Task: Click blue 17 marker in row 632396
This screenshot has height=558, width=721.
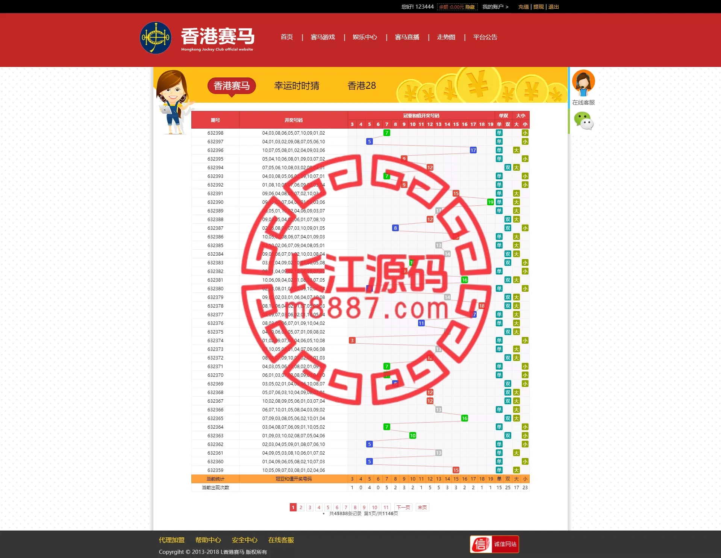Action: point(473,150)
